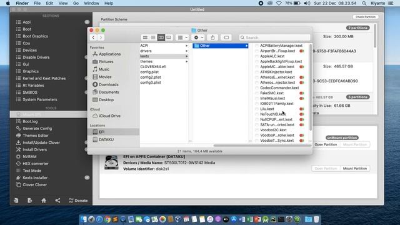Click the Clover partition list scrollbar
Image resolution: width=400 pixels, height=225 pixels.
[x=375, y=36]
